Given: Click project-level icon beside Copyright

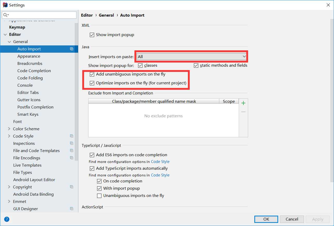Looking at the screenshot, I should (72, 187).
